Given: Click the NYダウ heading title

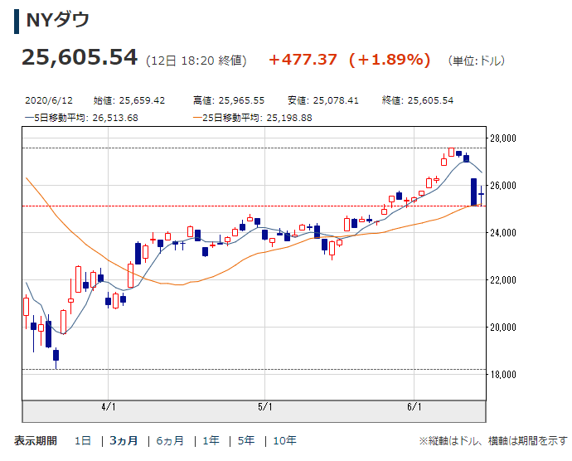Looking at the screenshot, I should click(x=57, y=21).
